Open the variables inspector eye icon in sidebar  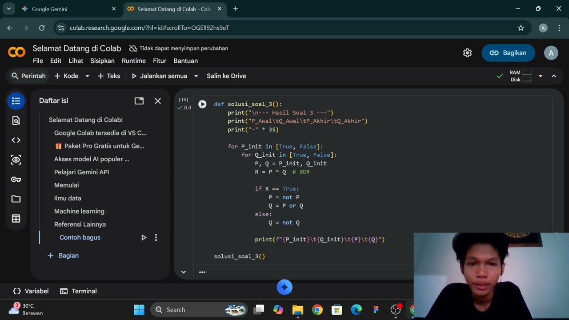click(x=16, y=160)
